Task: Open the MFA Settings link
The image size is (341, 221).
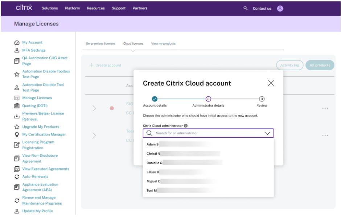Action: coord(34,50)
